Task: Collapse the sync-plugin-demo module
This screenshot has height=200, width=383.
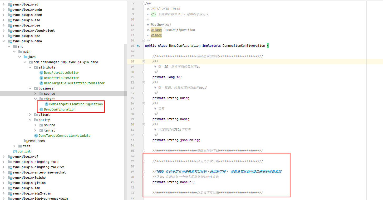Action: point(4,41)
